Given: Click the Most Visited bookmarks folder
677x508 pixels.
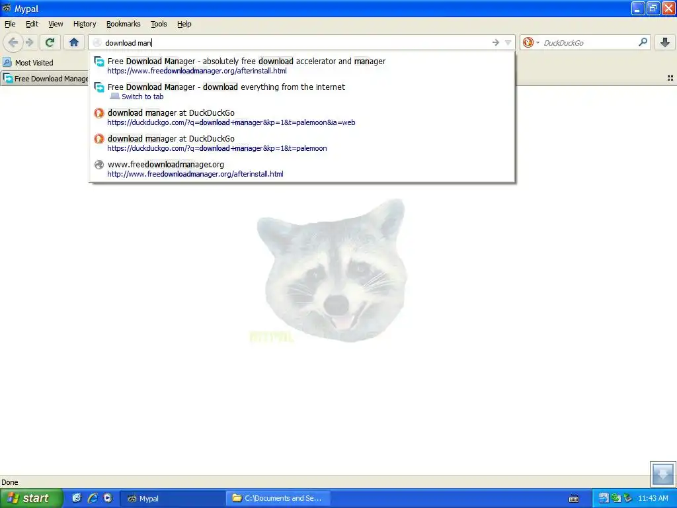Looking at the screenshot, I should (x=28, y=63).
